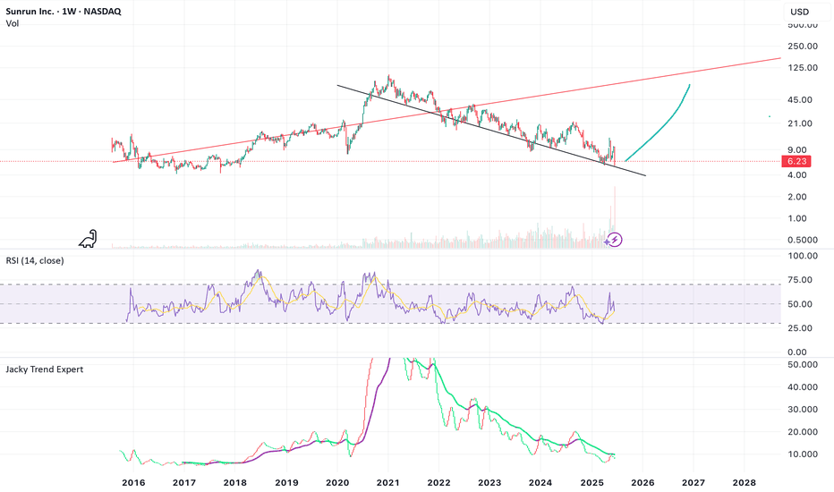Select the RSI (14, close) indicator label
This screenshot has height=492, width=834.
[x=35, y=260]
